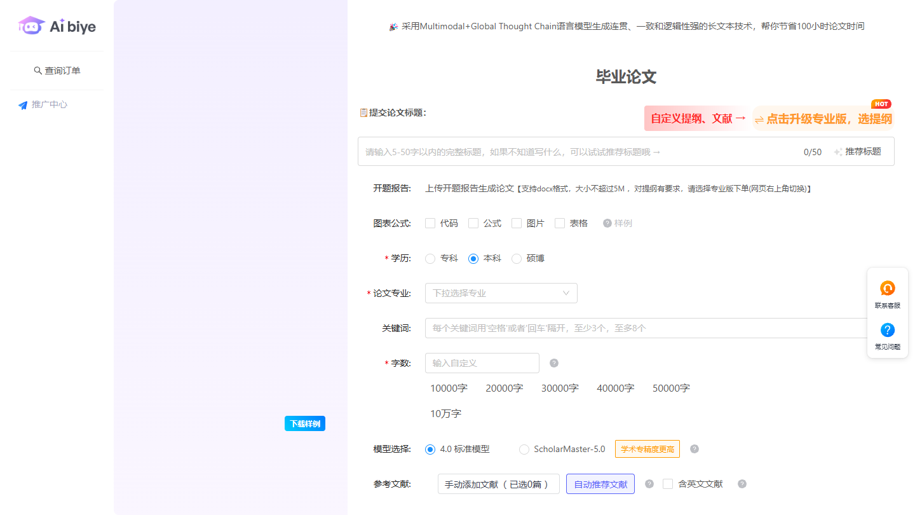Click the clipboard icon before 提交论文标题
The width and height of the screenshot is (915, 515).
coord(363,113)
